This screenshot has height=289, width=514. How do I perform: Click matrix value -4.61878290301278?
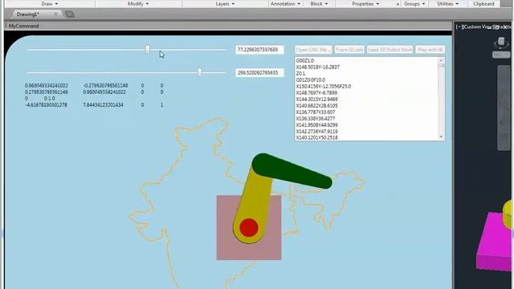[x=47, y=105]
